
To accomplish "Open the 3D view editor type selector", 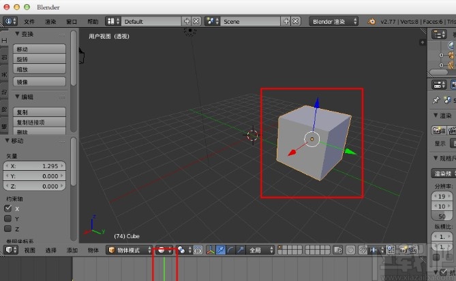I will tap(11, 250).
